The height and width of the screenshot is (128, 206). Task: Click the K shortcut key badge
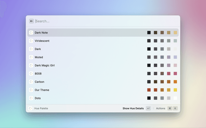175,108
